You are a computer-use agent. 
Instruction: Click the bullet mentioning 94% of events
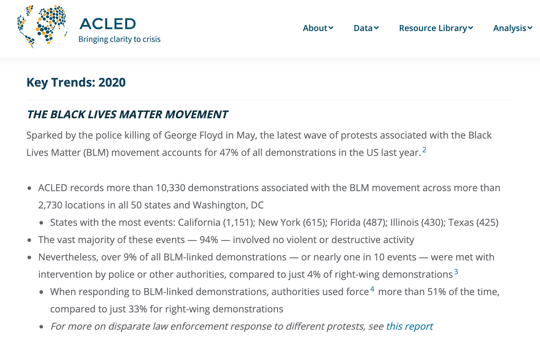(x=226, y=240)
